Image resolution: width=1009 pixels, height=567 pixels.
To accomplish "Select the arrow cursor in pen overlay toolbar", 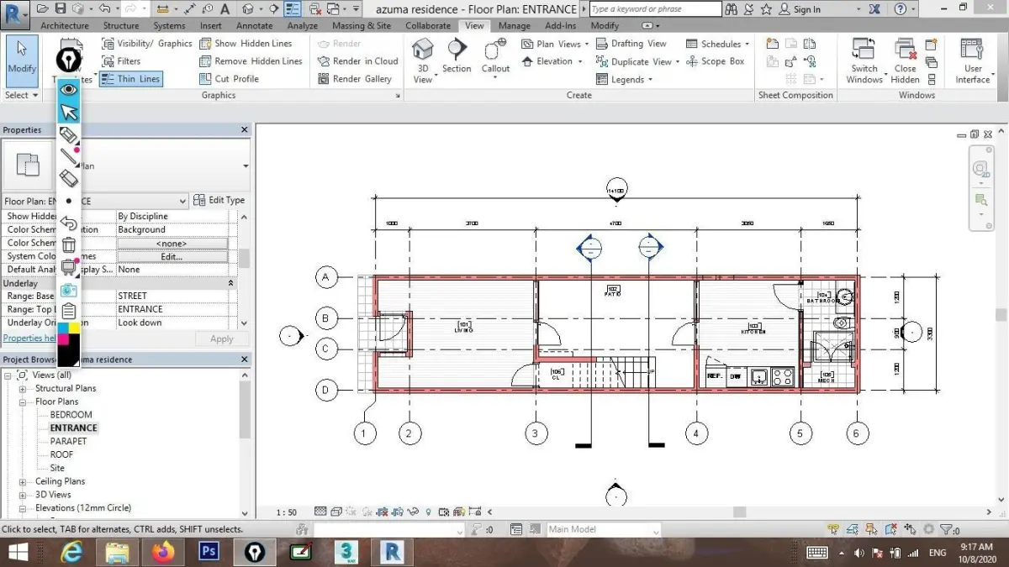I will (69, 113).
